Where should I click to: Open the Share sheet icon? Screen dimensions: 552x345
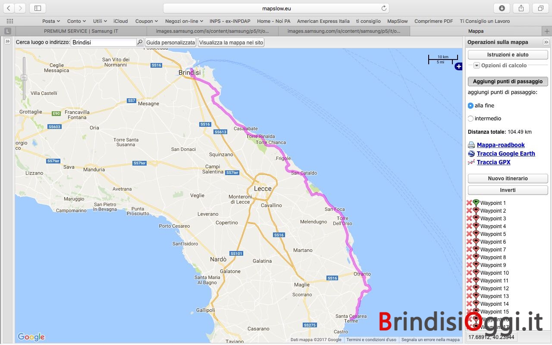click(x=521, y=8)
